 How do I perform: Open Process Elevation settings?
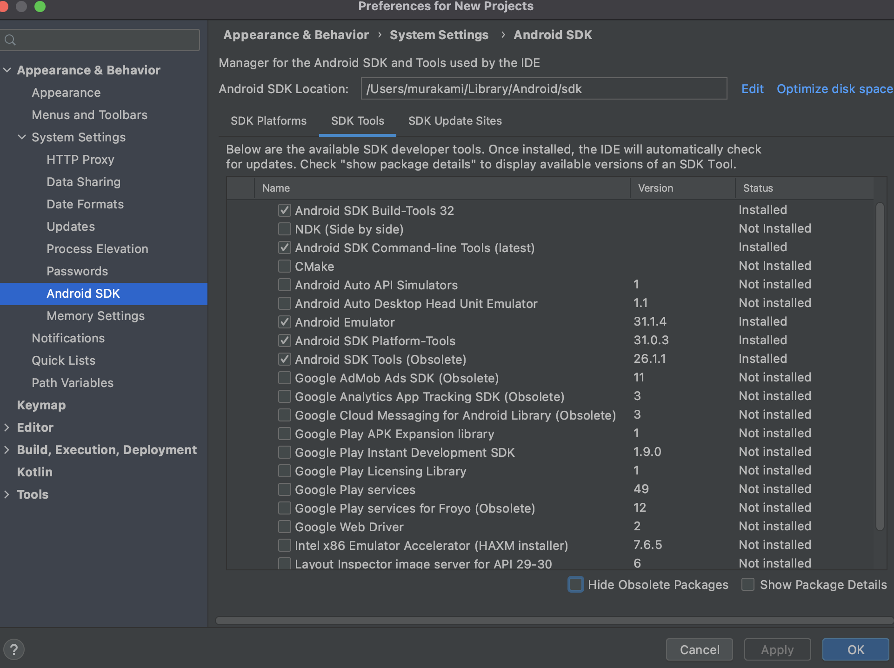[x=97, y=249]
